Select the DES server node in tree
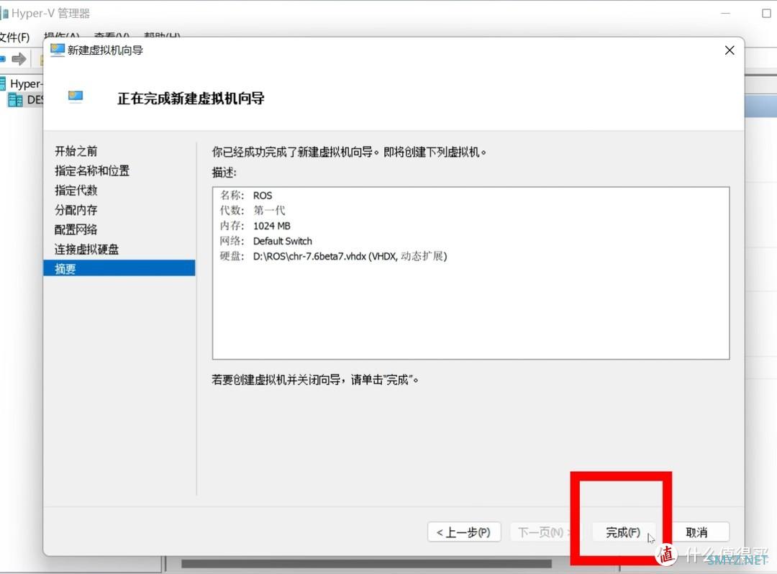The width and height of the screenshot is (777, 574). [x=26, y=100]
